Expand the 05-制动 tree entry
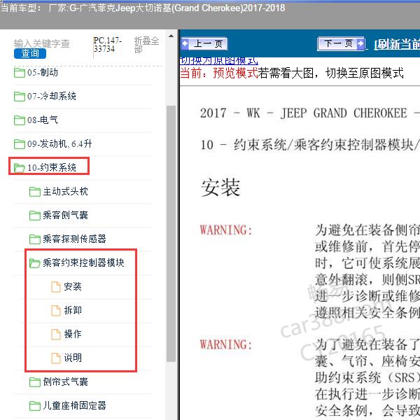 (x=43, y=73)
